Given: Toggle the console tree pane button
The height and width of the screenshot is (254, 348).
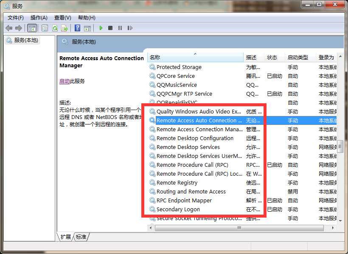Looking at the screenshot, I should pos(32,28).
